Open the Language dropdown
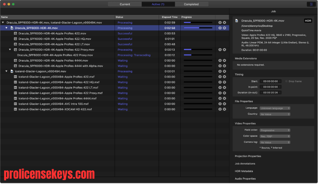The width and height of the screenshot is (318, 184). [275, 108]
